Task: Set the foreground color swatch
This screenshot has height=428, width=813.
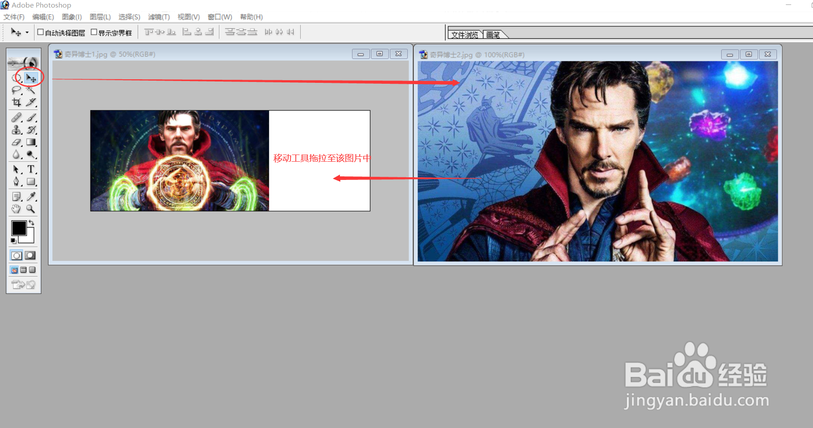Action: point(19,228)
